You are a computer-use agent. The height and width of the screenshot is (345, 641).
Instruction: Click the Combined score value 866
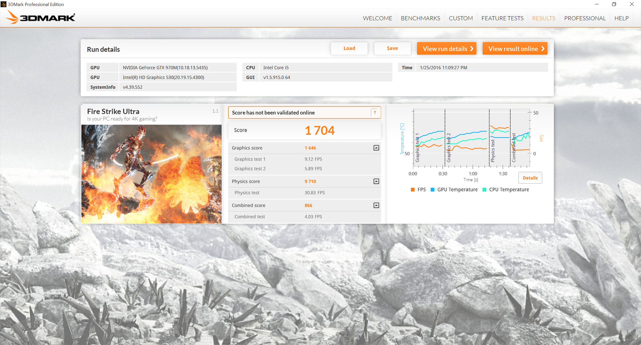(x=308, y=205)
